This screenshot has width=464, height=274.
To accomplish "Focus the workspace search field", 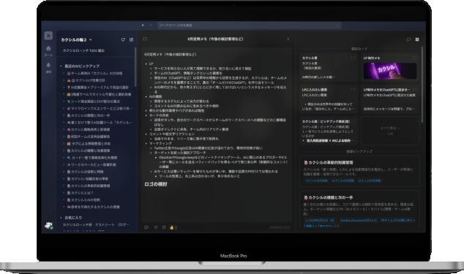I will coord(249,26).
